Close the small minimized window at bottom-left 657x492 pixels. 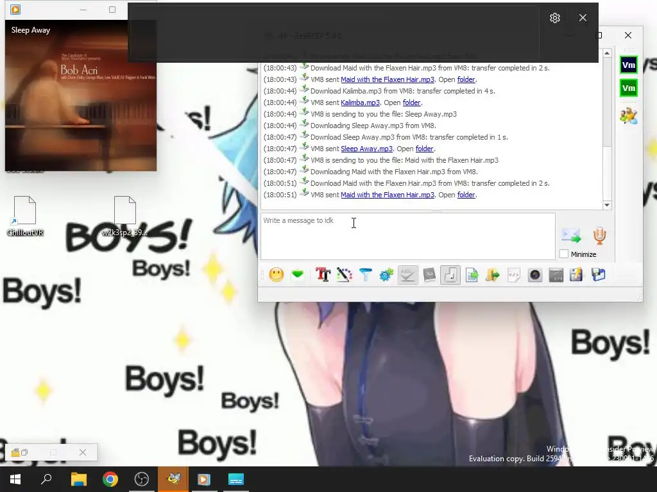[x=83, y=452]
